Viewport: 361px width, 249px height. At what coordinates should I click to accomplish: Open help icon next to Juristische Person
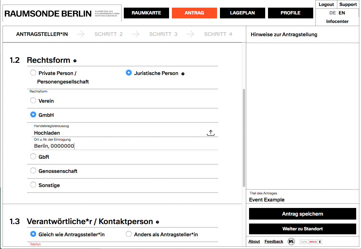183,74
